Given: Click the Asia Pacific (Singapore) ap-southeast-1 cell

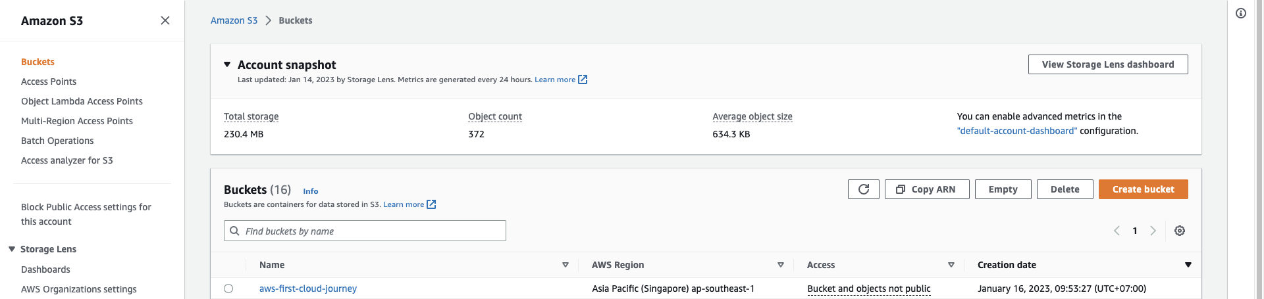Looking at the screenshot, I should coord(673,288).
